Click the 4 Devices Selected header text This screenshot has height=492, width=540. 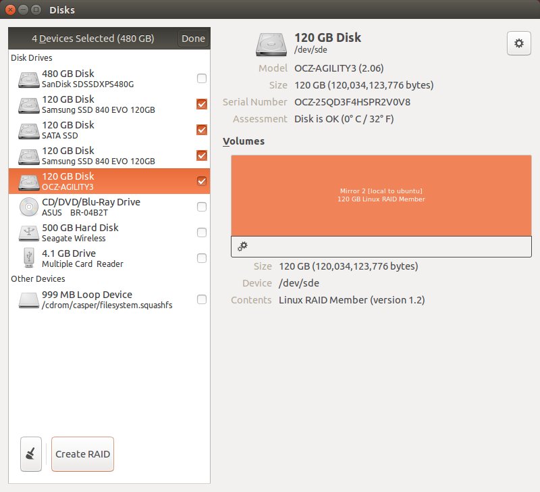[93, 39]
